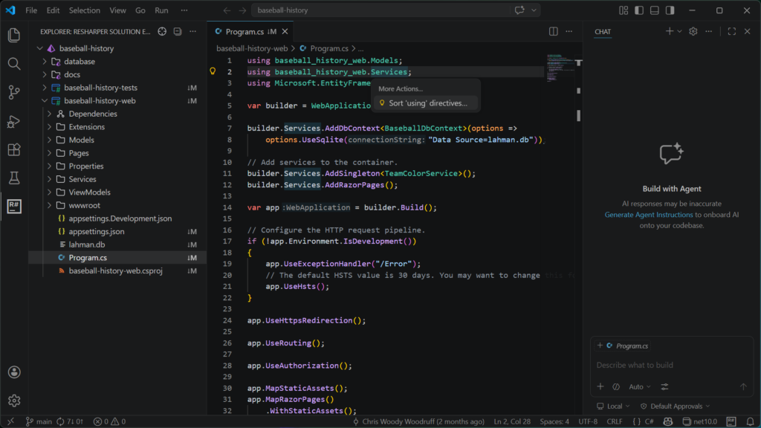Open the Testing flask view

pos(13,178)
